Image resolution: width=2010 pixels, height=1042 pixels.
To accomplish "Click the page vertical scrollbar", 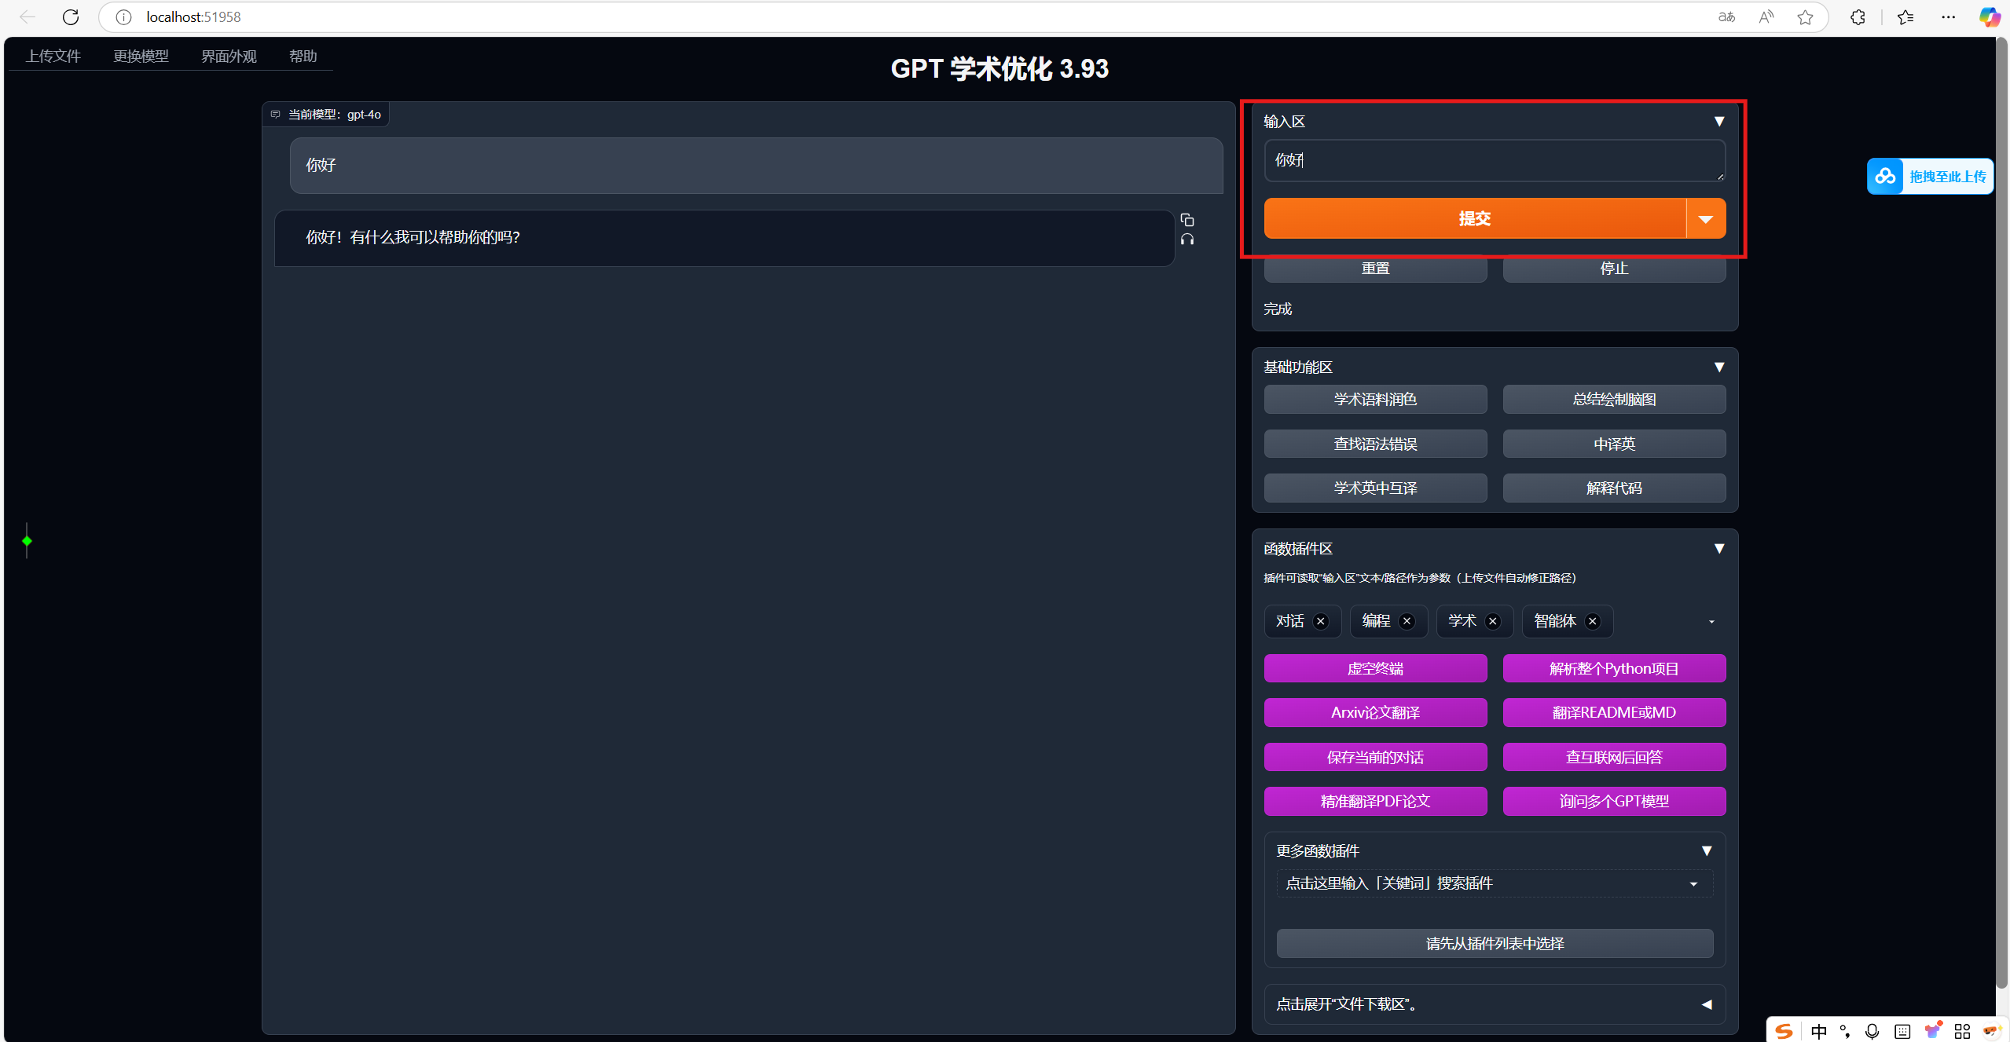I will 2001,510.
